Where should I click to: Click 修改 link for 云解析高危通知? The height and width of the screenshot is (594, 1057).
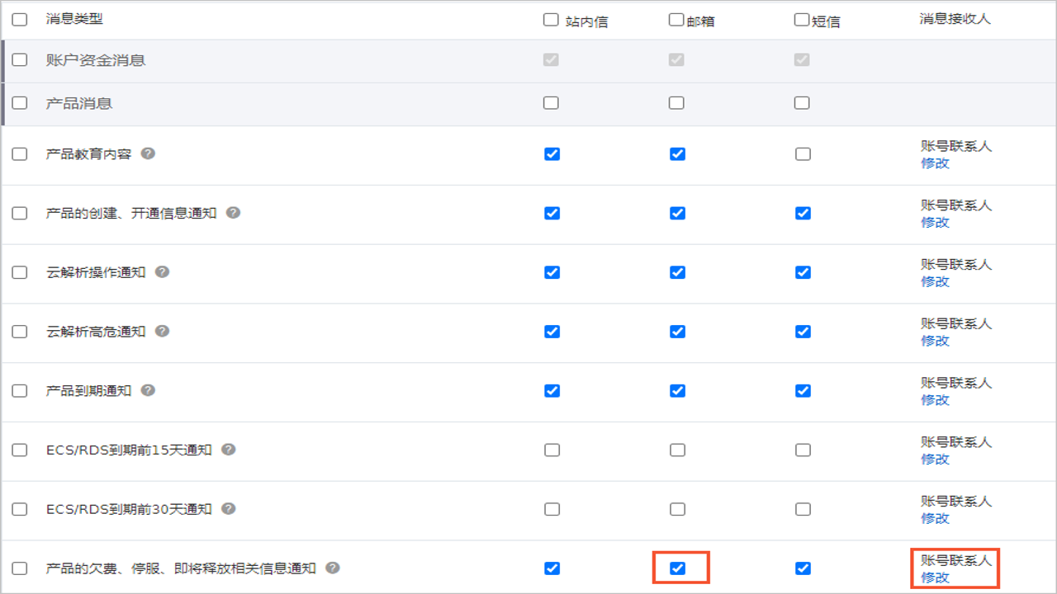935,341
